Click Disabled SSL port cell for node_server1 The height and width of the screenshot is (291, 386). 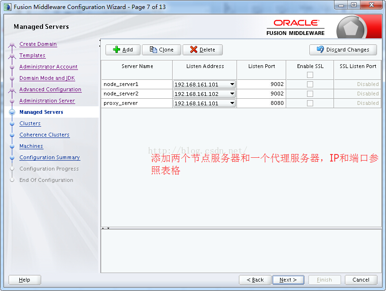point(358,84)
